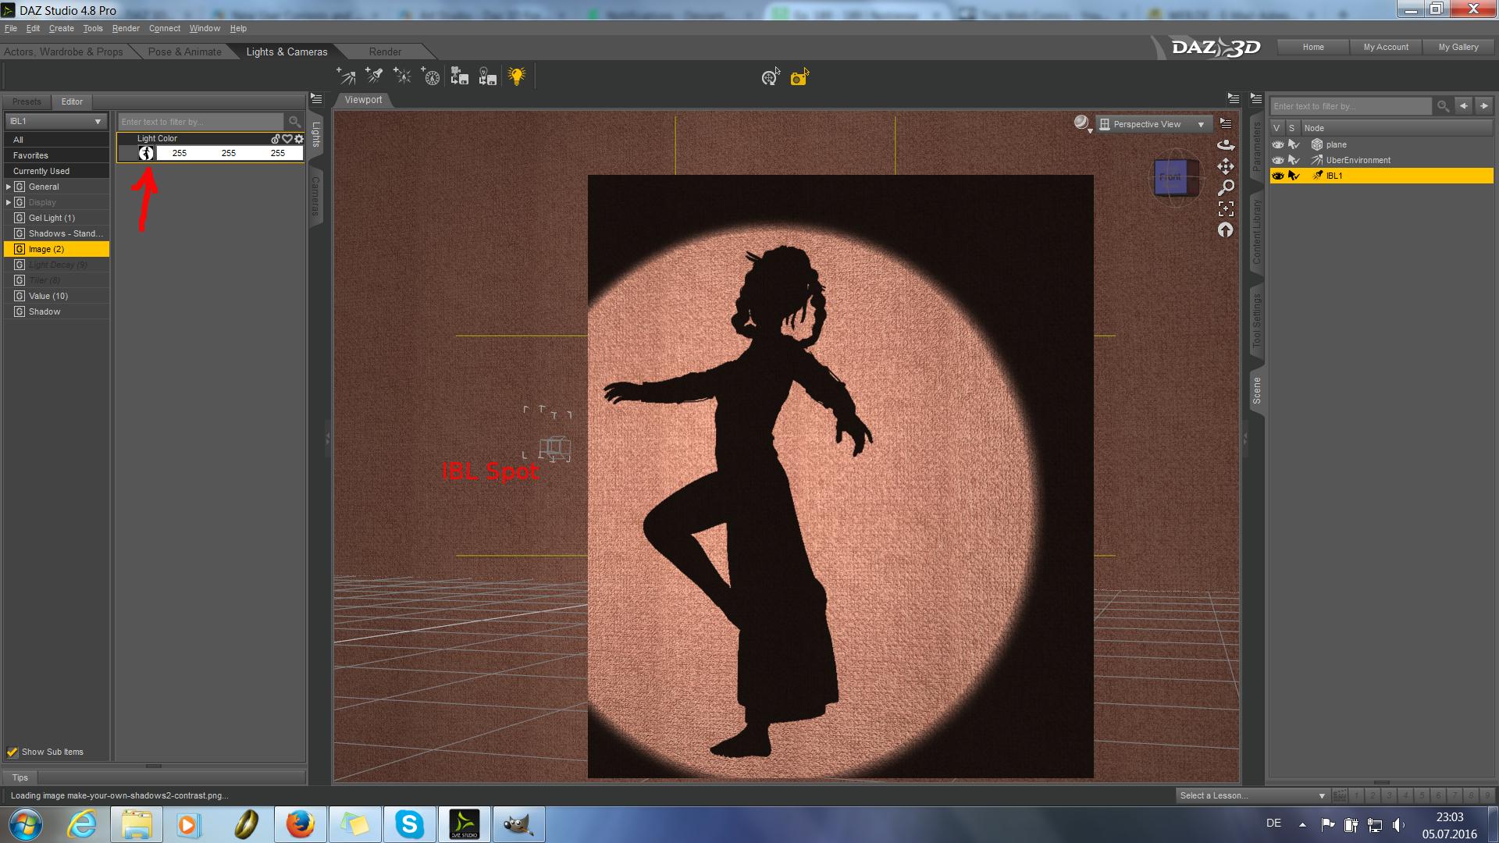Open the Perspective View camera dropdown
This screenshot has width=1499, height=843.
point(1154,125)
